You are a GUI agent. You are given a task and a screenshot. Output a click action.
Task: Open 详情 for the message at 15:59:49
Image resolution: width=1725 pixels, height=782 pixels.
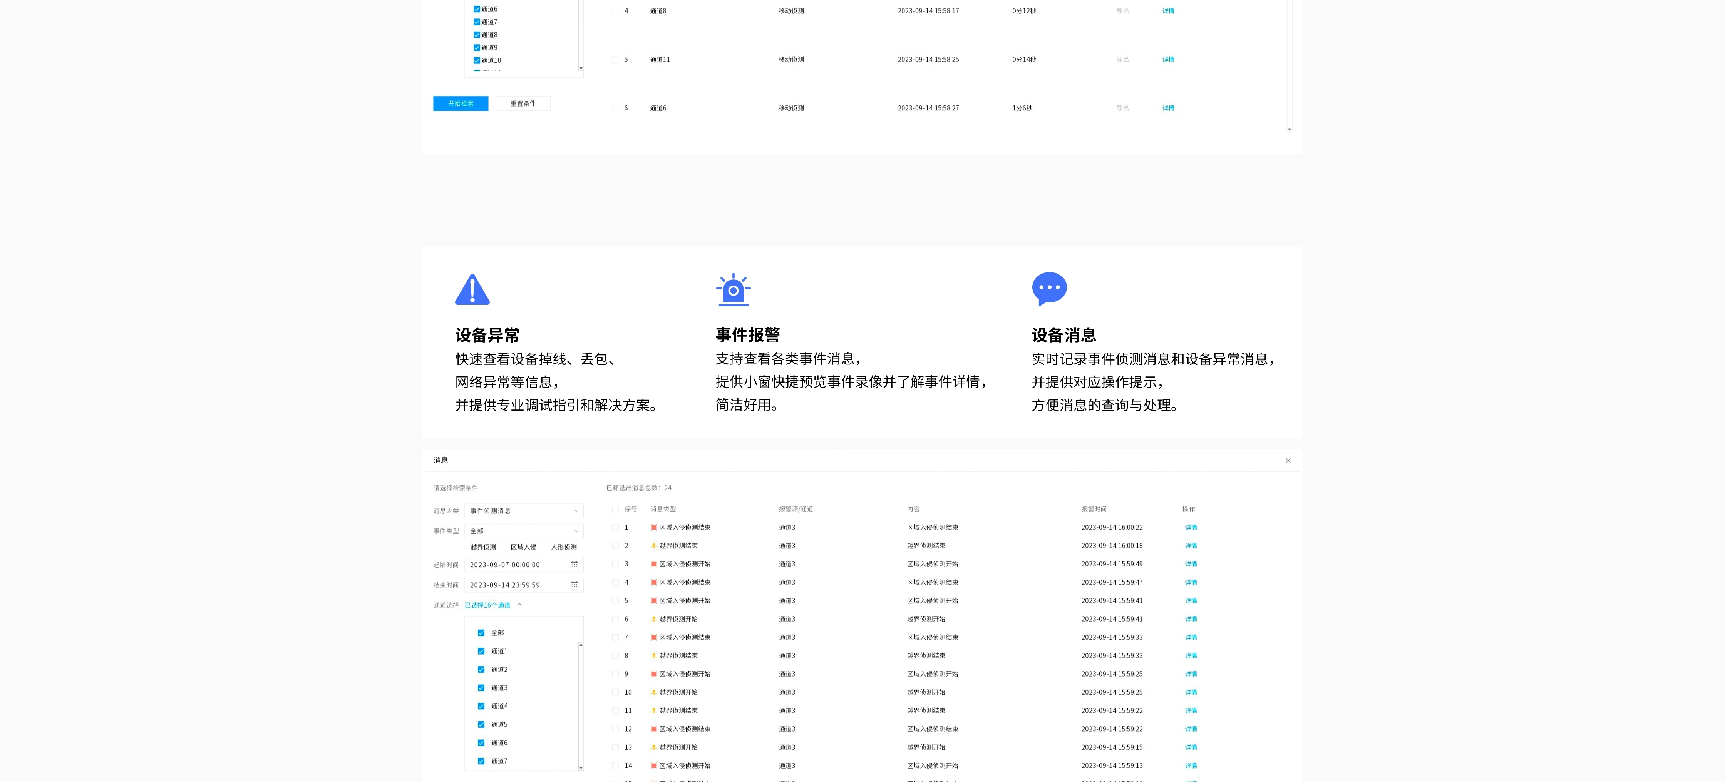(1191, 565)
